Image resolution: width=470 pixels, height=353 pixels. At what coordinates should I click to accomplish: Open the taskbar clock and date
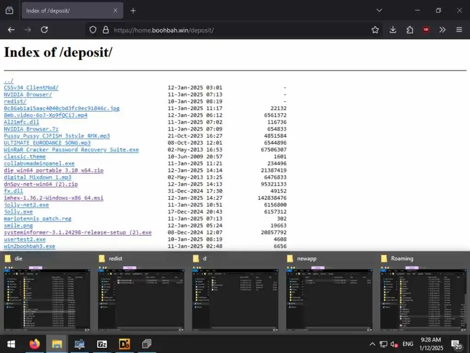click(431, 344)
